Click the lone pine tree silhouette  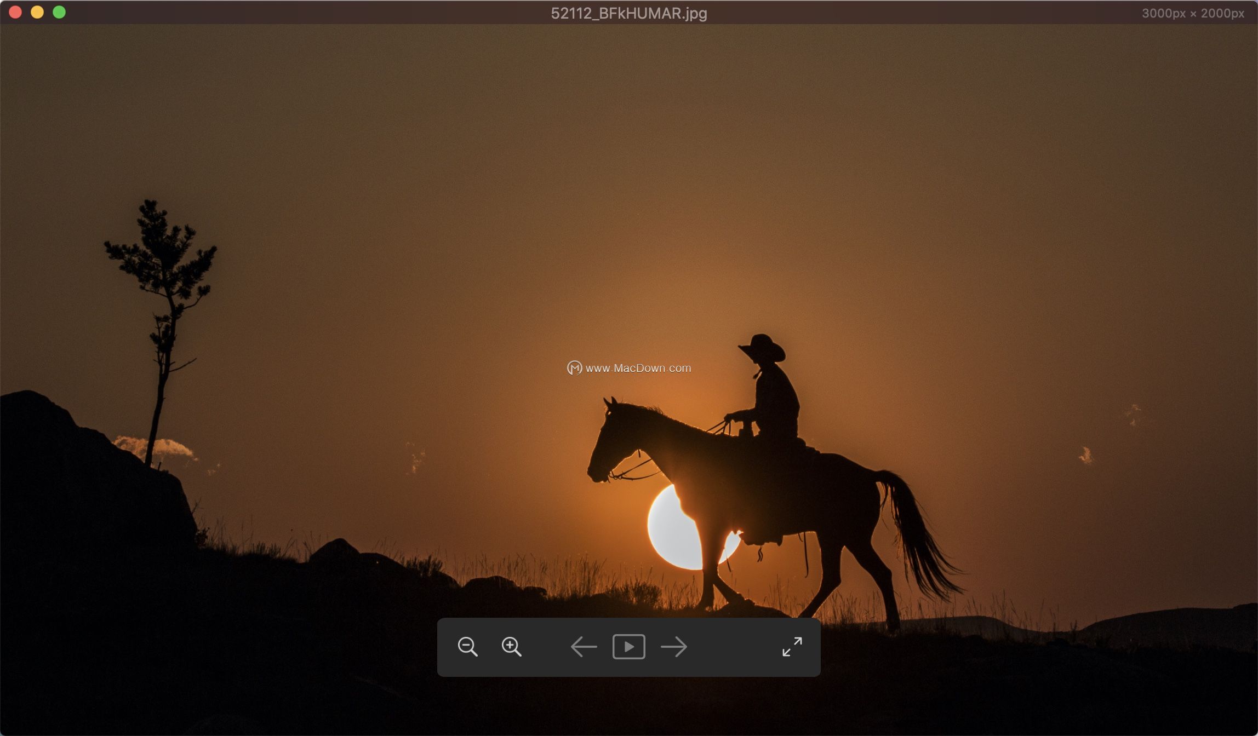point(162,257)
